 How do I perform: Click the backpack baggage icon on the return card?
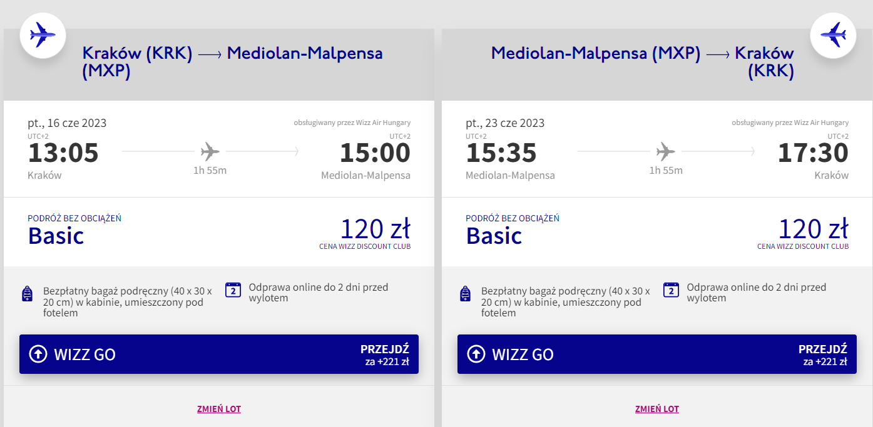point(466,294)
